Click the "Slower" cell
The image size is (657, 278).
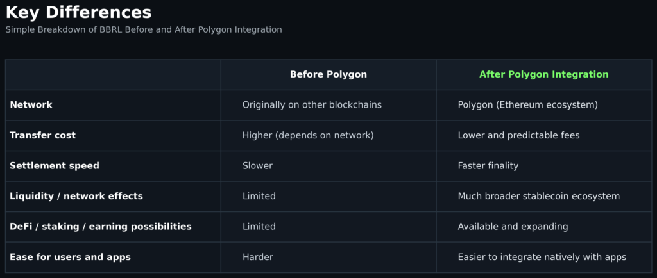[x=257, y=165]
